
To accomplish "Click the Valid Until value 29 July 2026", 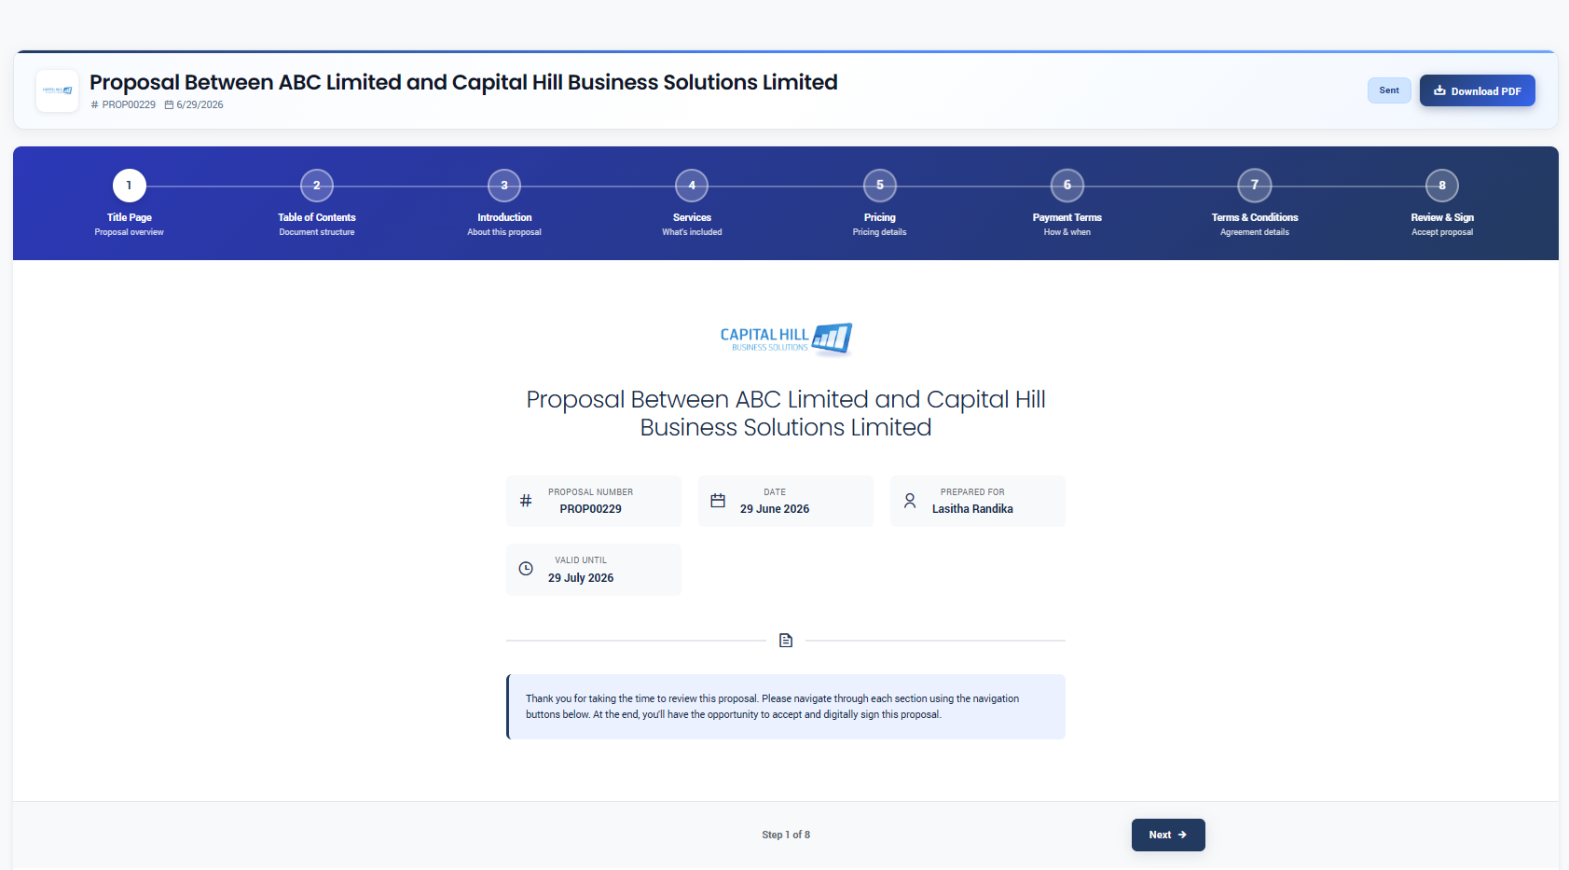I will pos(581,578).
